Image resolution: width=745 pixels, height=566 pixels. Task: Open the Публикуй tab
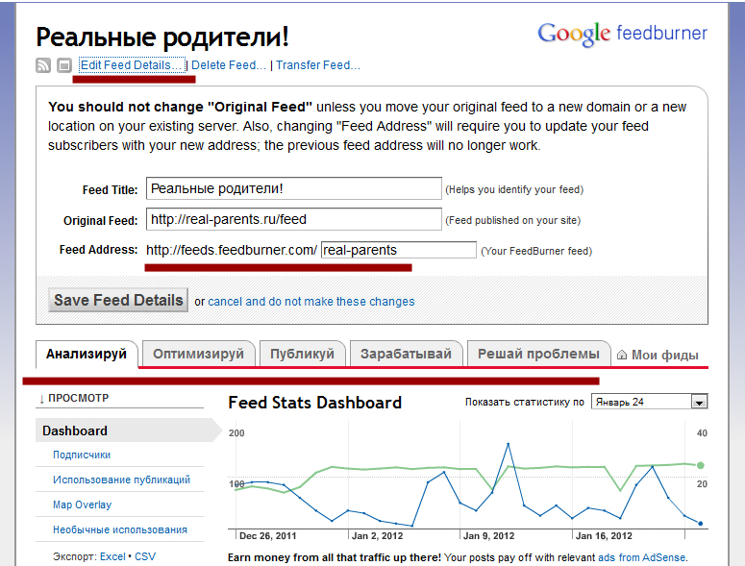302,354
